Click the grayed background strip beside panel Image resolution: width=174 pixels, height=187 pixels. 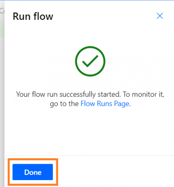[x=2, y=94]
